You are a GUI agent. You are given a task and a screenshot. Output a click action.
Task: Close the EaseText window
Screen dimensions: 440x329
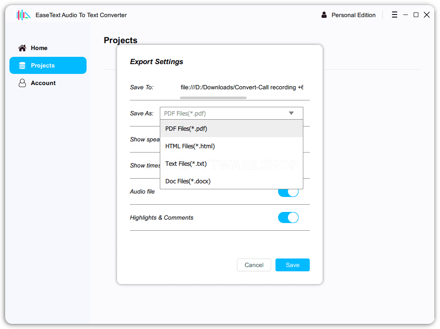pyautogui.click(x=427, y=15)
